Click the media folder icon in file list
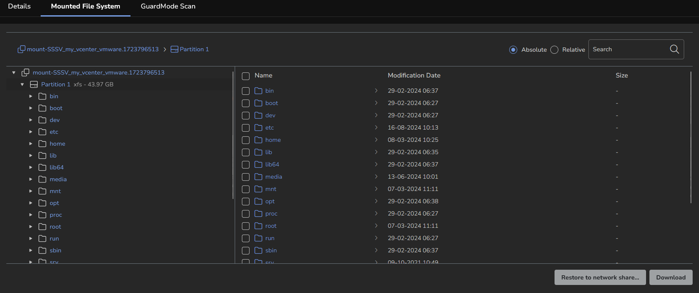This screenshot has width=699, height=293. tap(258, 177)
